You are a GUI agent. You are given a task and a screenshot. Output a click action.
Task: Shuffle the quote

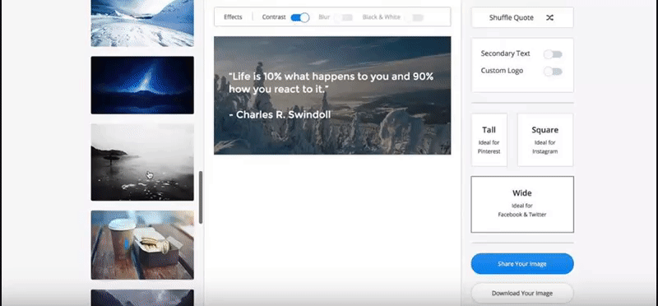(x=522, y=17)
